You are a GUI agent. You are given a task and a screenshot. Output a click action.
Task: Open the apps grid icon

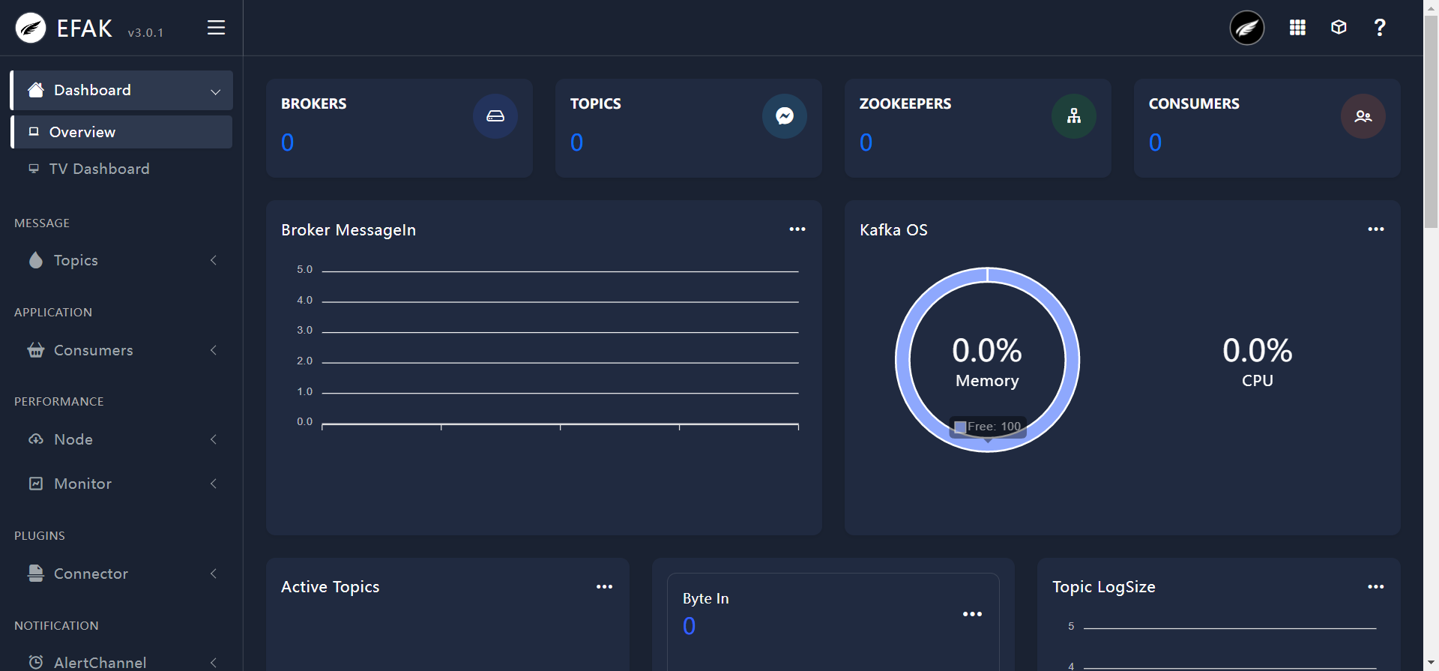tap(1297, 28)
